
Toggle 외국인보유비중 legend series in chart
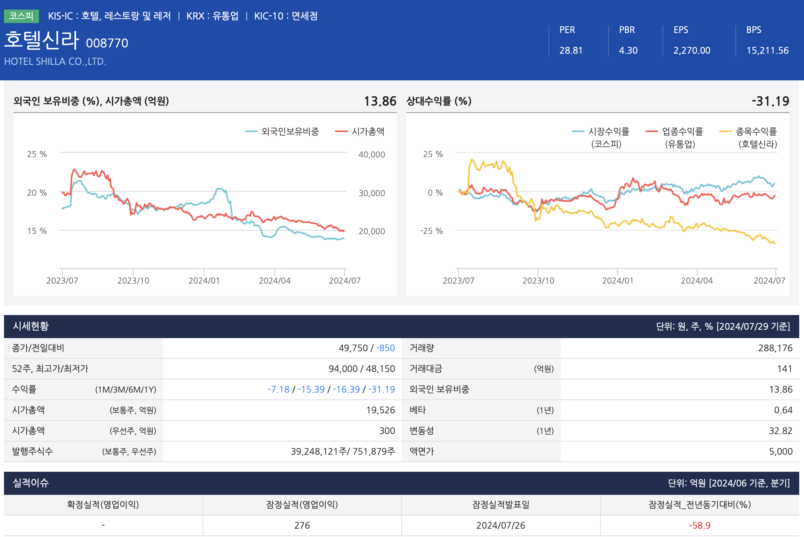click(289, 132)
